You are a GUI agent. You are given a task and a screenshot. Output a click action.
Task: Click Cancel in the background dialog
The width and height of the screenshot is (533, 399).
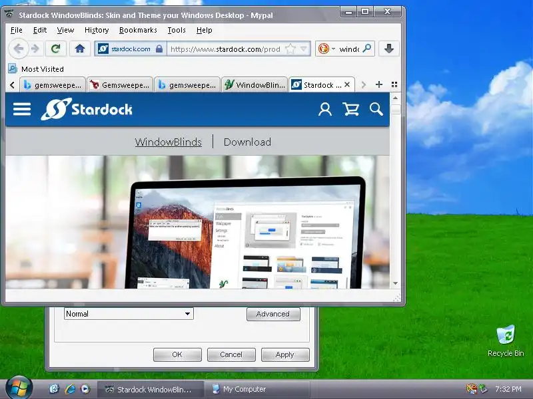click(231, 354)
